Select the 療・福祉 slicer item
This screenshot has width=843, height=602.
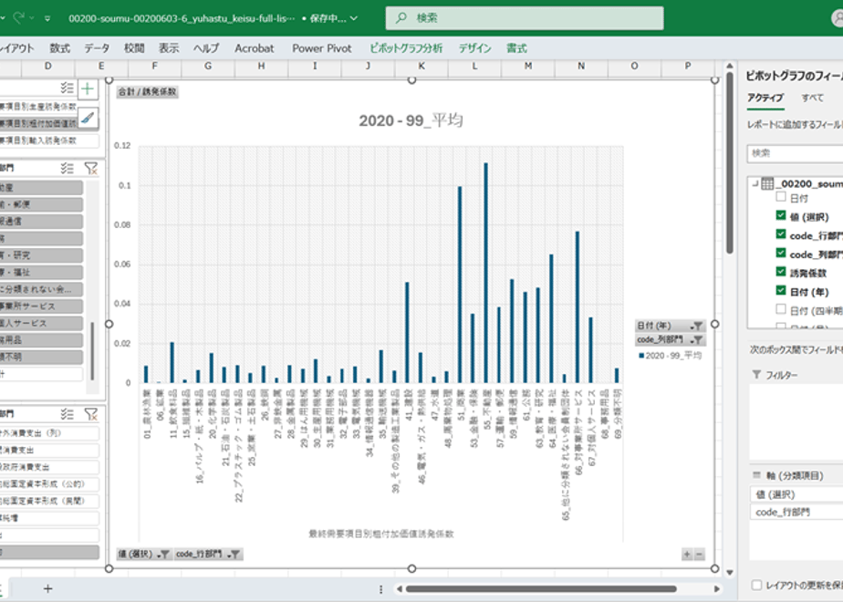(x=41, y=273)
